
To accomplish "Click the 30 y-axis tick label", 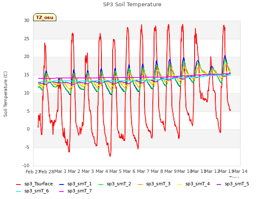I will click(x=26, y=20).
